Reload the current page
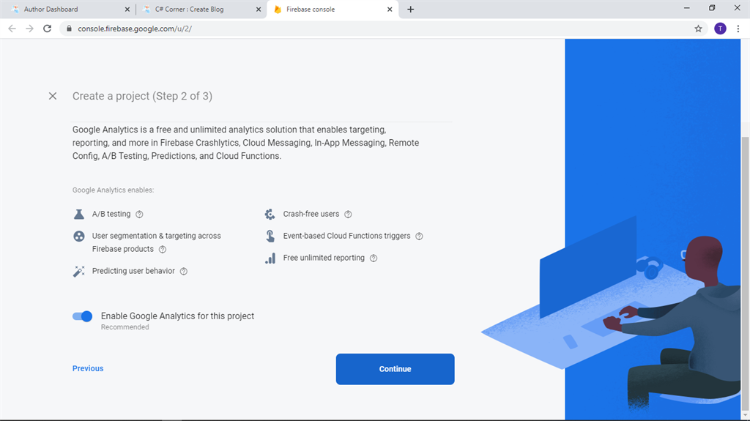This screenshot has height=421, width=750. point(48,29)
